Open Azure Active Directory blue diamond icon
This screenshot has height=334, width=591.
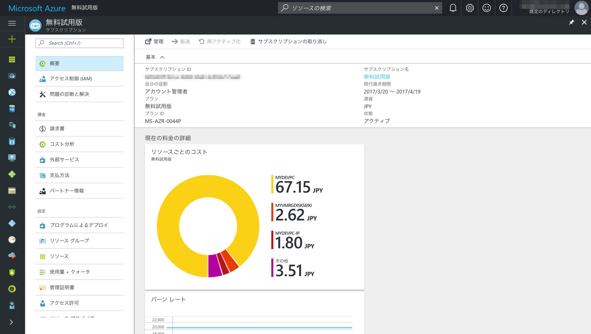tap(12, 223)
